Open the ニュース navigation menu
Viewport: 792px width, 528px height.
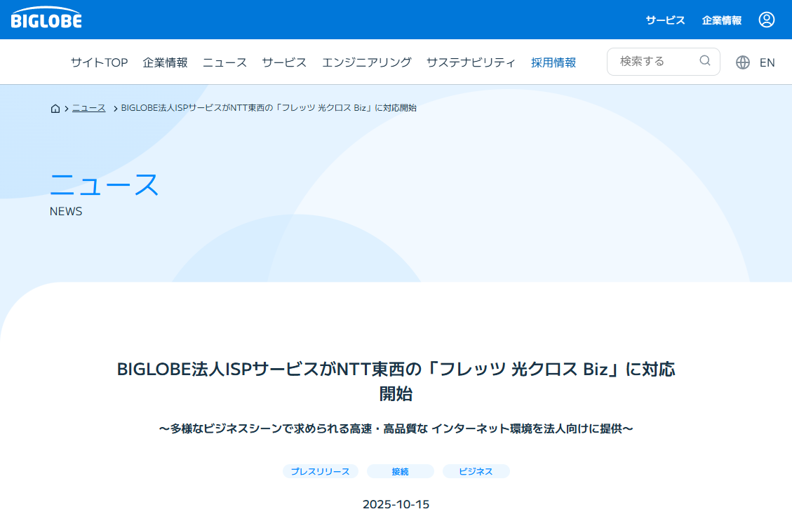224,62
